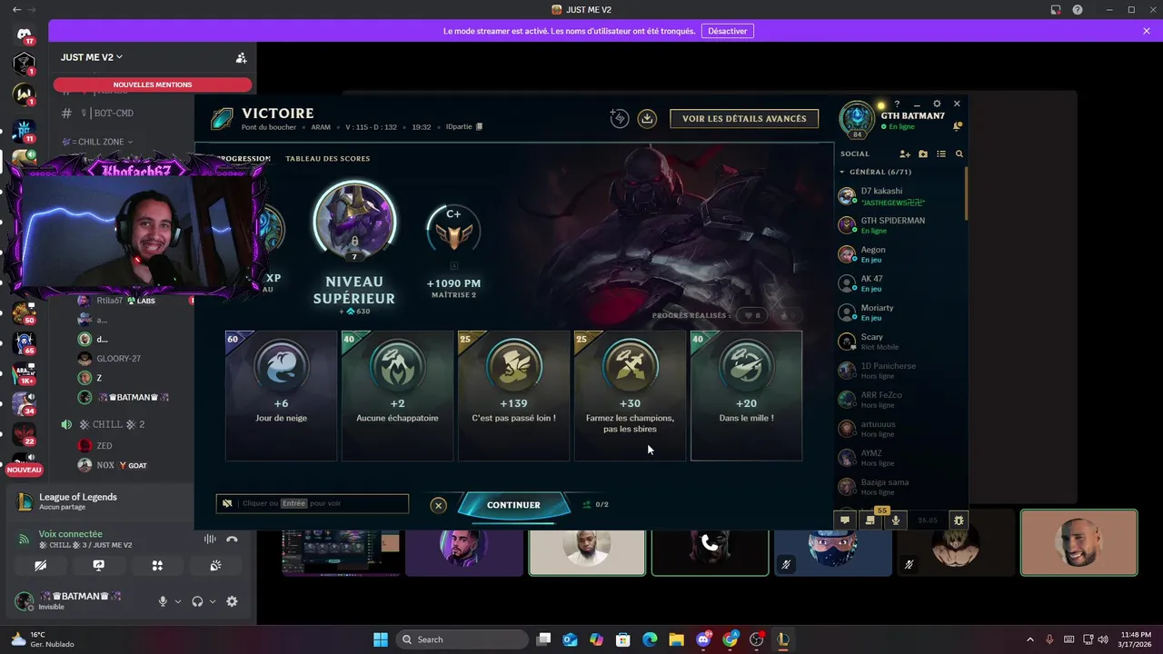Click the chat input field in League
The width and height of the screenshot is (1163, 654).
pos(313,504)
